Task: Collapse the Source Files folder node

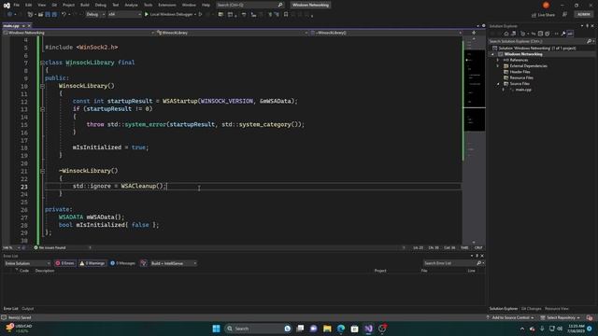Action: (x=498, y=84)
